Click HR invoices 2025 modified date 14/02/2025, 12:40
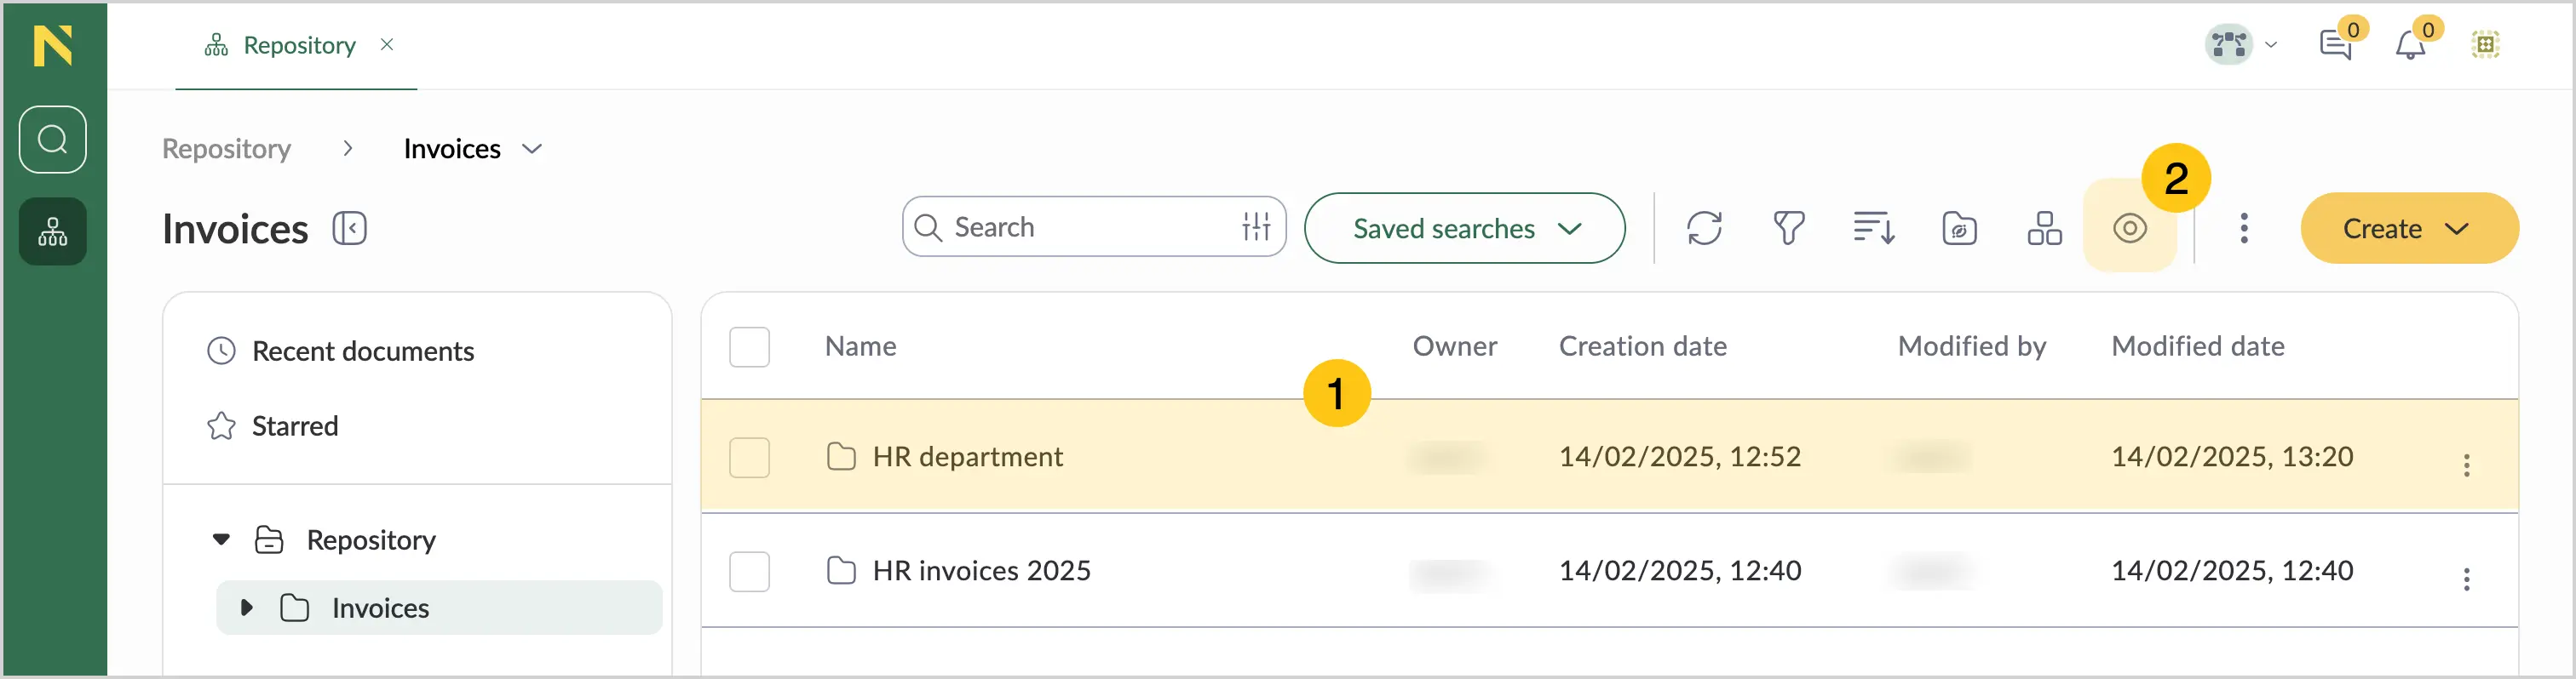2576x679 pixels. (2232, 571)
